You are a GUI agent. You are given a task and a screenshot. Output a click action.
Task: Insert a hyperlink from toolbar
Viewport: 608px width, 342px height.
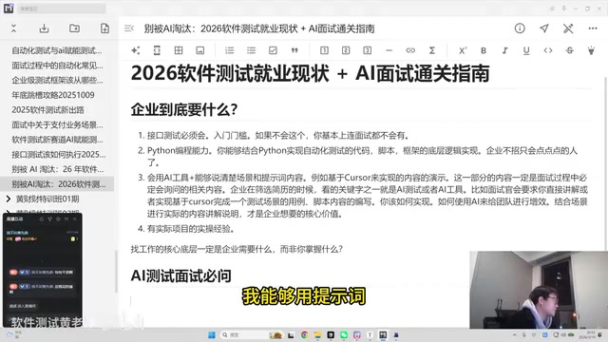tap(410, 50)
